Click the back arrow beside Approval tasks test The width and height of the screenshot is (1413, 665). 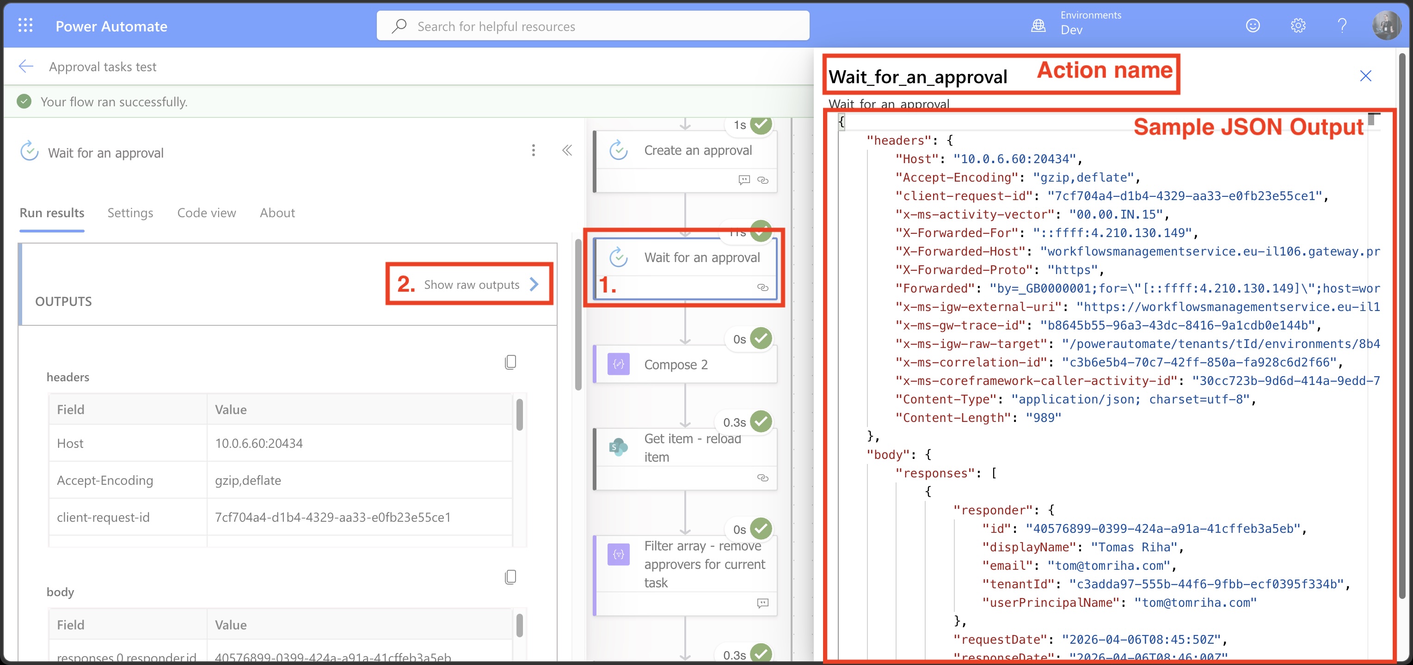(26, 67)
